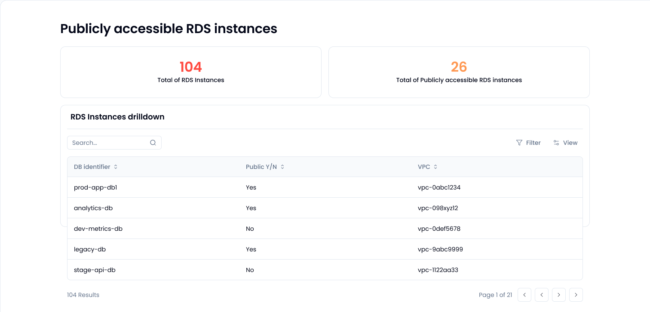
Task: Go to next page using third pagination arrow
Action: [x=559, y=295]
